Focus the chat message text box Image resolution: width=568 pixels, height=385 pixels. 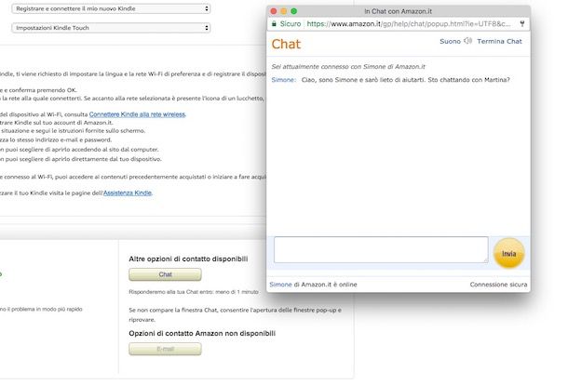click(381, 249)
